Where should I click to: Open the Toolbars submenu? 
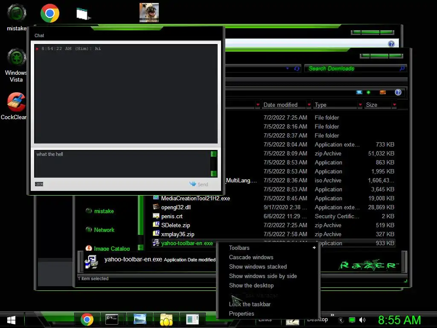tap(268, 248)
